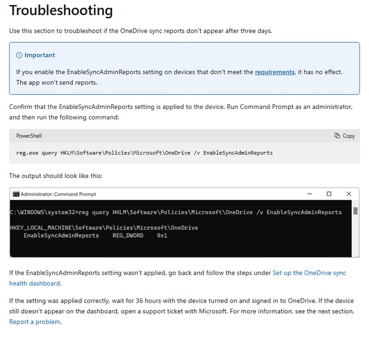Click the Troubleshooting heading
Image resolution: width=369 pixels, height=339 pixels.
pos(61,11)
